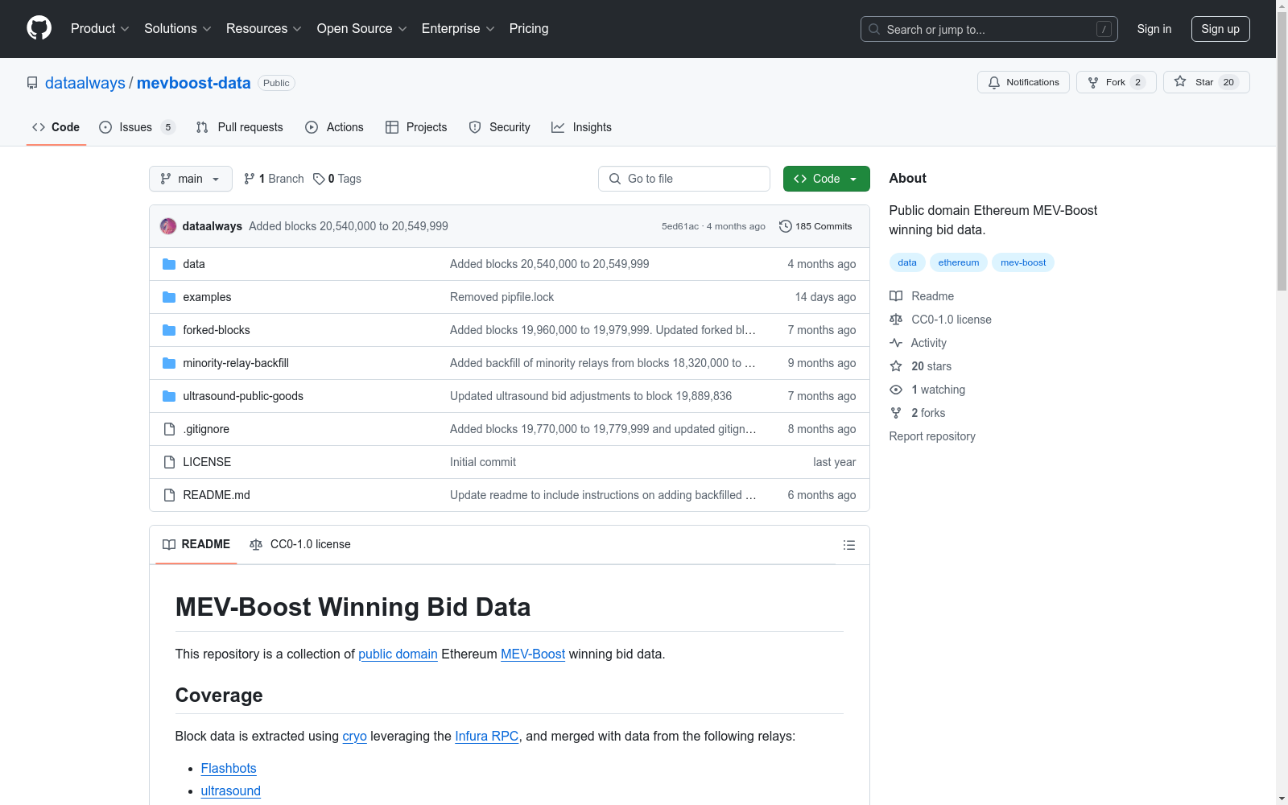
Task: Open the README outline list icon
Action: click(849, 545)
